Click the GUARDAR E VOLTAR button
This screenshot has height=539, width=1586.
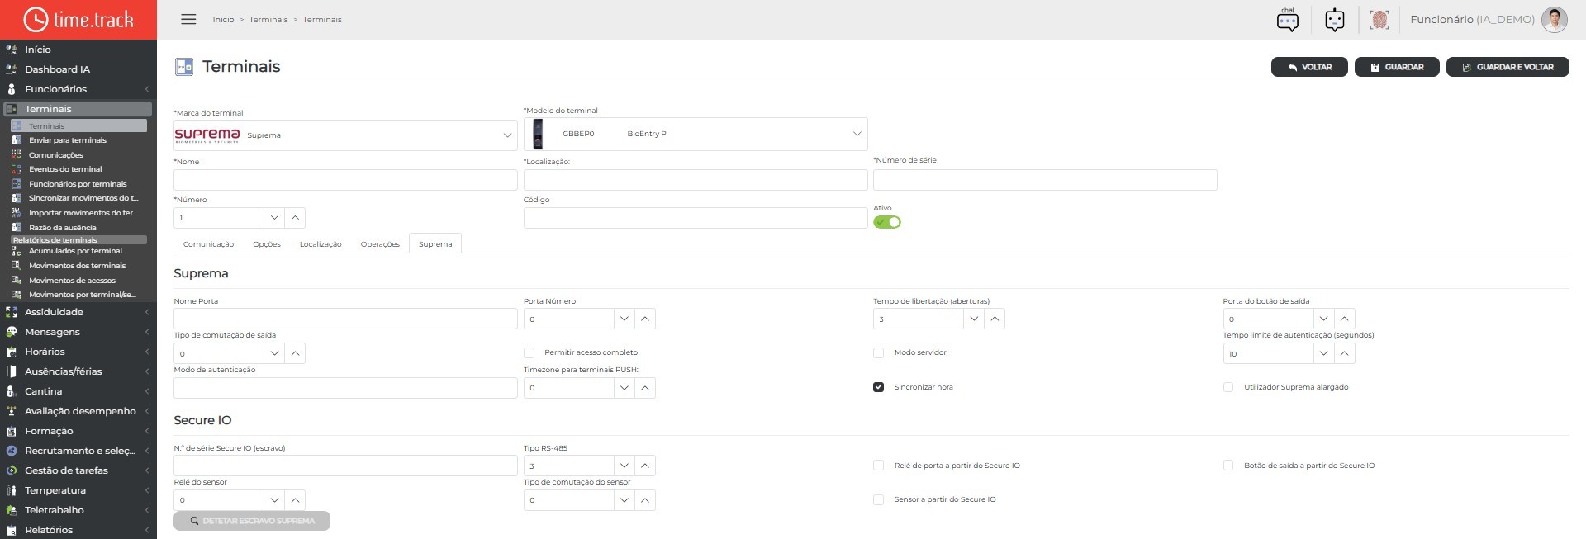coord(1508,67)
